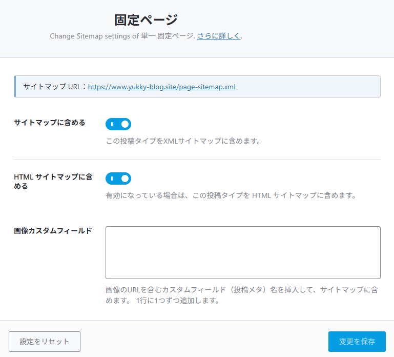Image resolution: width=394 pixels, height=357 pixels.
Task: Click the 画像カスタムフィールド label
Action: [x=53, y=231]
